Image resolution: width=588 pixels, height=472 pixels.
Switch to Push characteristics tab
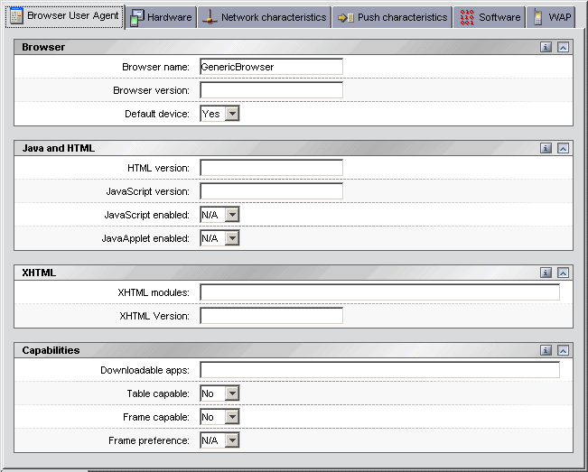(x=392, y=17)
